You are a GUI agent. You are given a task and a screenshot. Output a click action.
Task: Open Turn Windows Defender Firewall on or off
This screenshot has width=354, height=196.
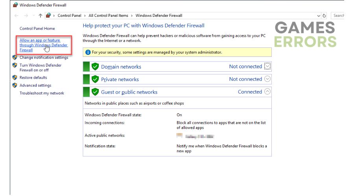tap(41, 67)
